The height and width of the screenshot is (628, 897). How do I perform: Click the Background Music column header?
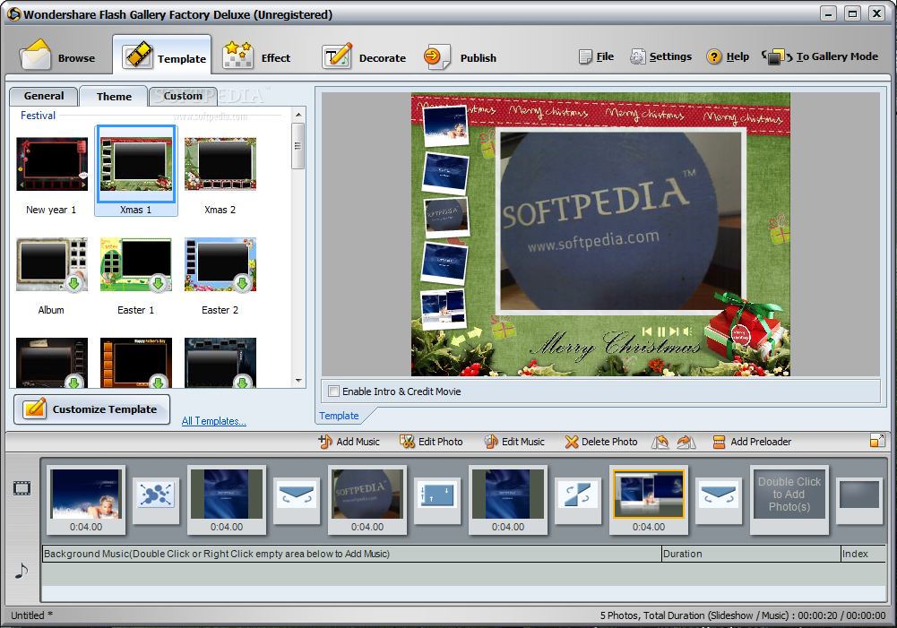pyautogui.click(x=351, y=554)
